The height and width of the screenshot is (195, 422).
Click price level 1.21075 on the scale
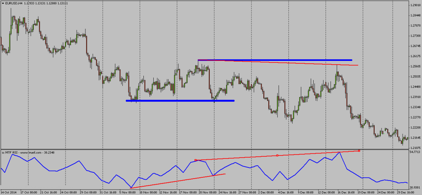coord(415,148)
